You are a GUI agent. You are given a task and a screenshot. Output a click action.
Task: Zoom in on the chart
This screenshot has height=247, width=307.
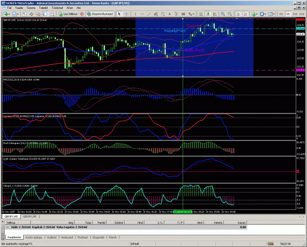coord(223,14)
